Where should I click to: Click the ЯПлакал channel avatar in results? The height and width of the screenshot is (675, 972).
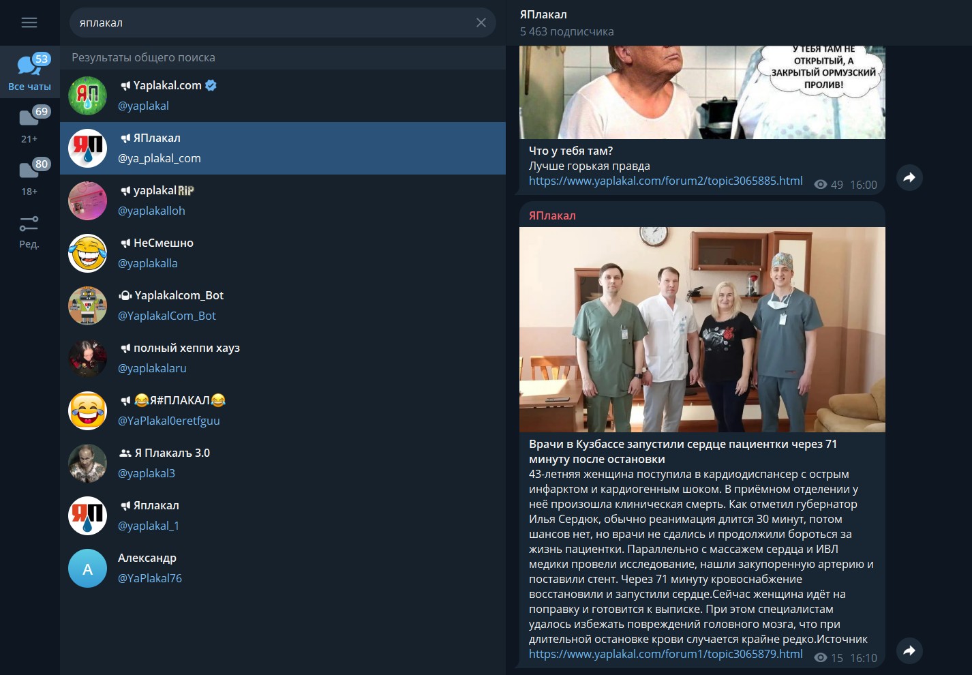[x=88, y=148]
